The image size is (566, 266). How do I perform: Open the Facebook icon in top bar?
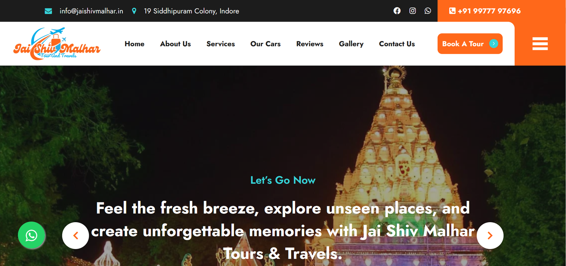click(x=397, y=11)
